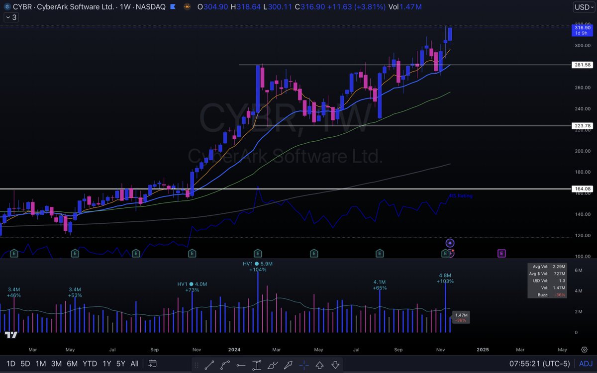Grab the drawing toolbar drag handle
The width and height of the screenshot is (597, 373).
(197, 365)
